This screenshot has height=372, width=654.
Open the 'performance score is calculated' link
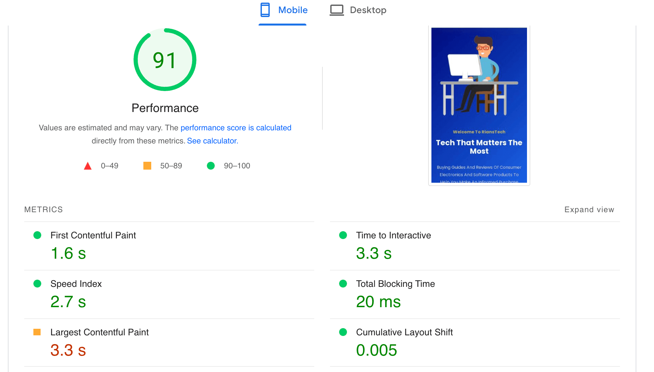point(236,128)
